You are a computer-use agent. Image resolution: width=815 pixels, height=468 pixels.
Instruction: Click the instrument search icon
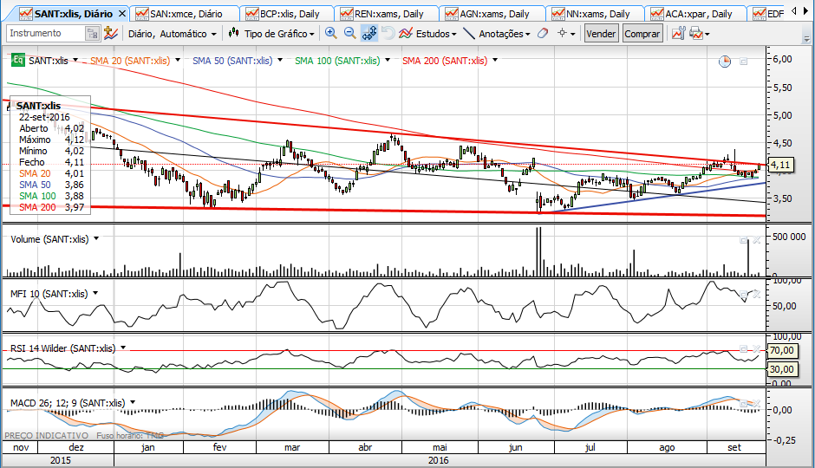click(92, 33)
